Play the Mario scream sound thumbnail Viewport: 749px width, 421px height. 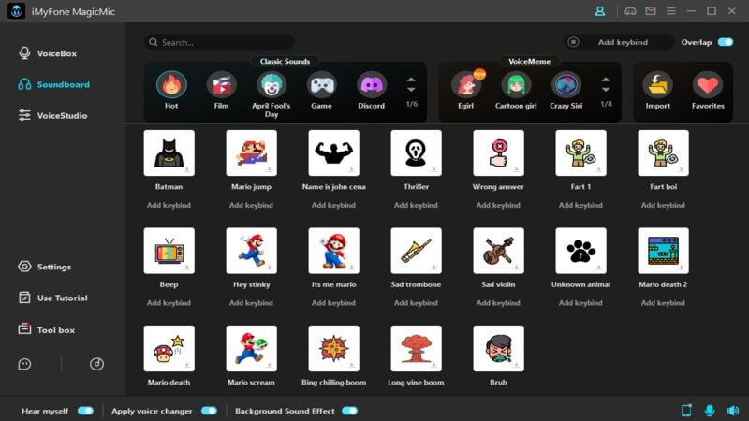click(251, 348)
